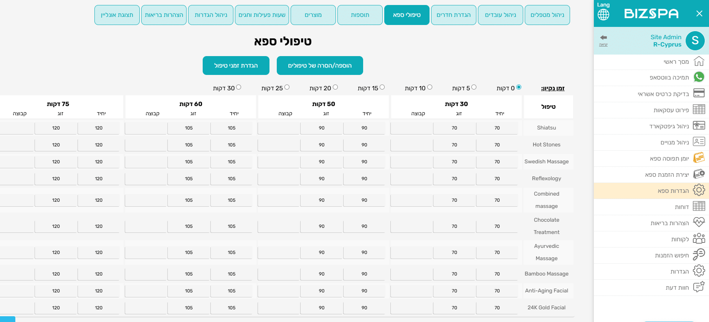Screen dimensions: 709x322
Task: Click Swedish Massage 50-minute group price field
Action: pyautogui.click(x=278, y=162)
